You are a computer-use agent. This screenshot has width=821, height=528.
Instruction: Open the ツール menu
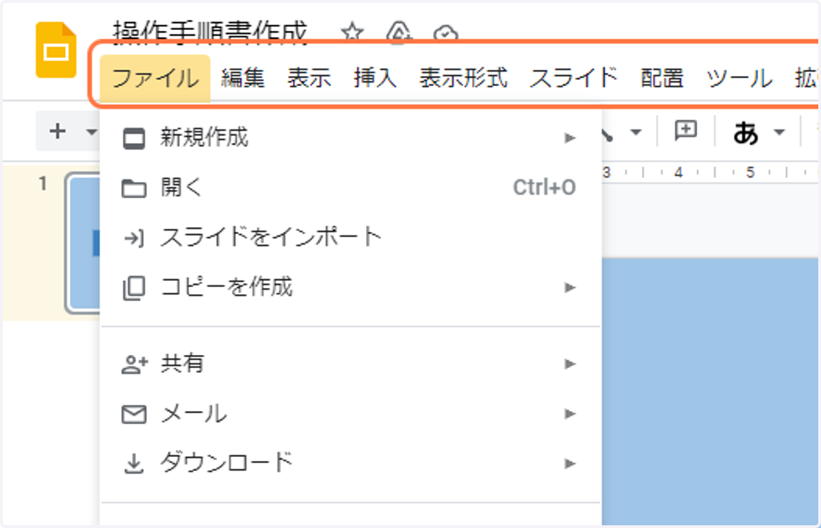tap(740, 78)
